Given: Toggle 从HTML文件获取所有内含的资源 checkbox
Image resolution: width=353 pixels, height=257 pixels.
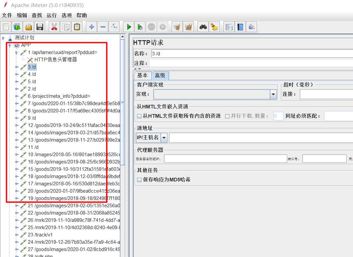Looking at the screenshot, I should 139,116.
